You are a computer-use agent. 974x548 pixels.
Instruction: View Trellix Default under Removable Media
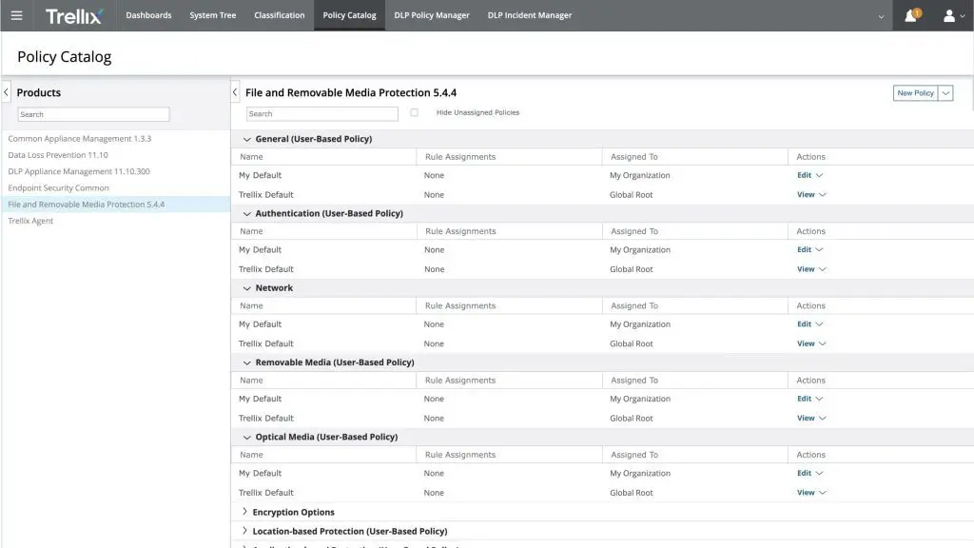tap(806, 419)
